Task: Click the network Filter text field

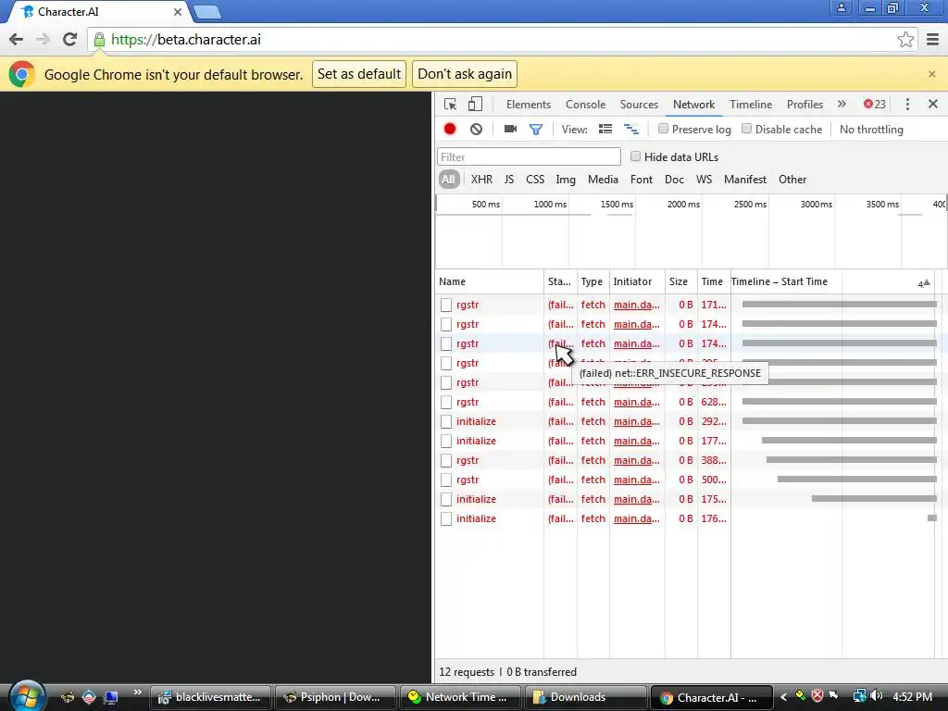Action: coord(529,157)
